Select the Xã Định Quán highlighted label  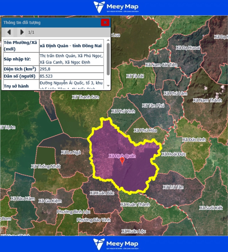tap(122, 156)
